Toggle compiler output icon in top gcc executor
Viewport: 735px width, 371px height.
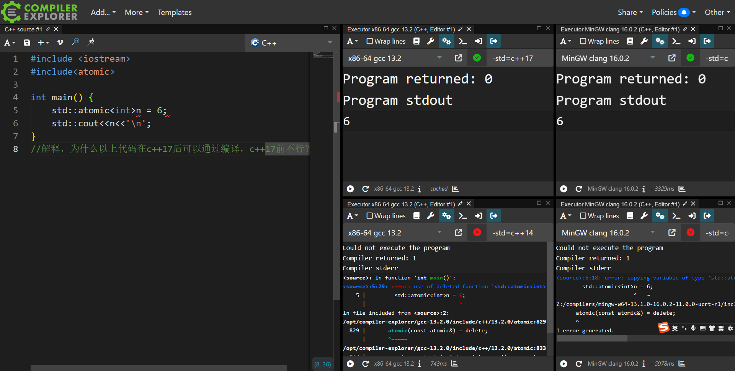coord(494,41)
